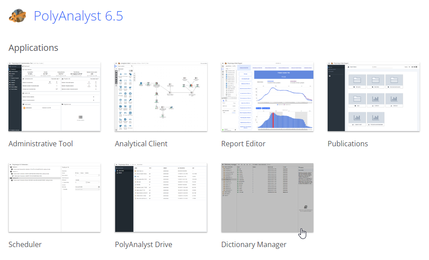Launch PolyAnalyst Drive from its thumbnail
The height and width of the screenshot is (260, 429).
point(161,198)
